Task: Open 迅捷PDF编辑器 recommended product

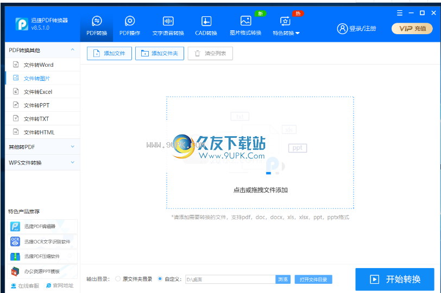Action: [42, 226]
